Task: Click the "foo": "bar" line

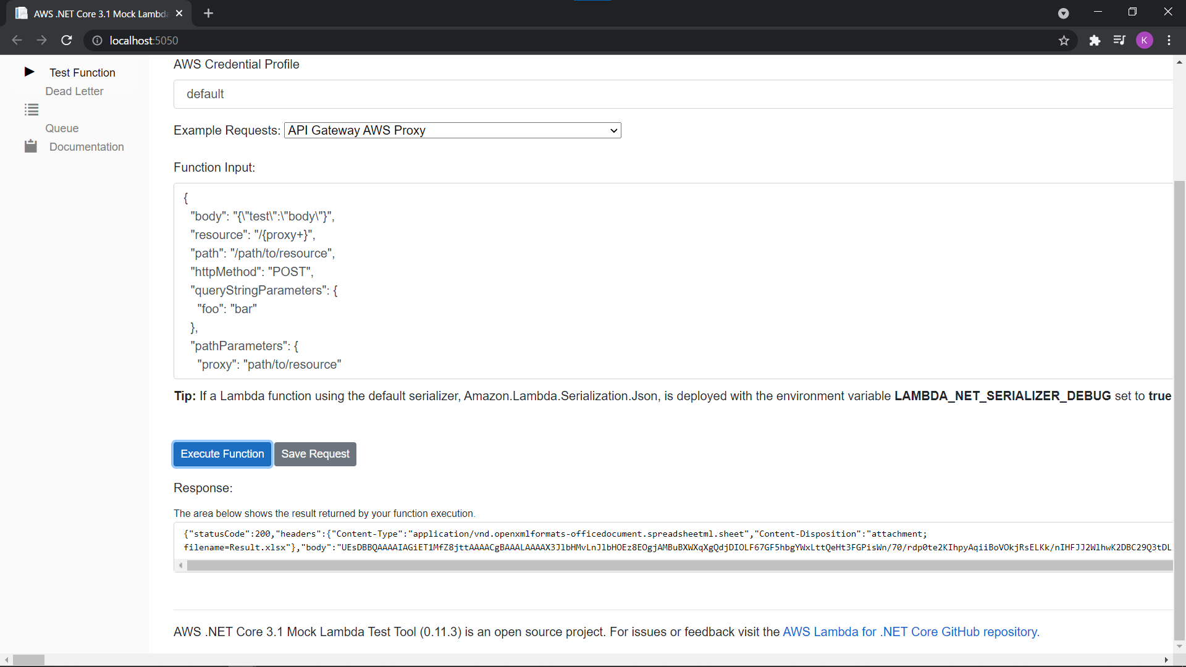Action: tap(227, 309)
